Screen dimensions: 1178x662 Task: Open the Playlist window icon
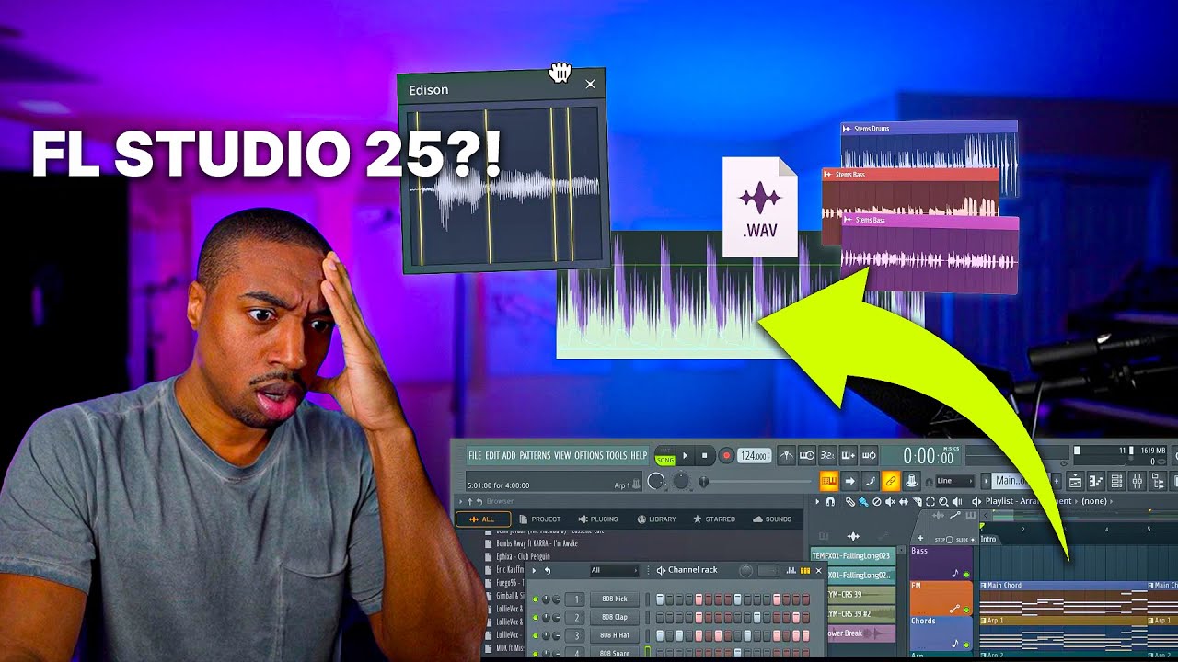click(x=1075, y=481)
